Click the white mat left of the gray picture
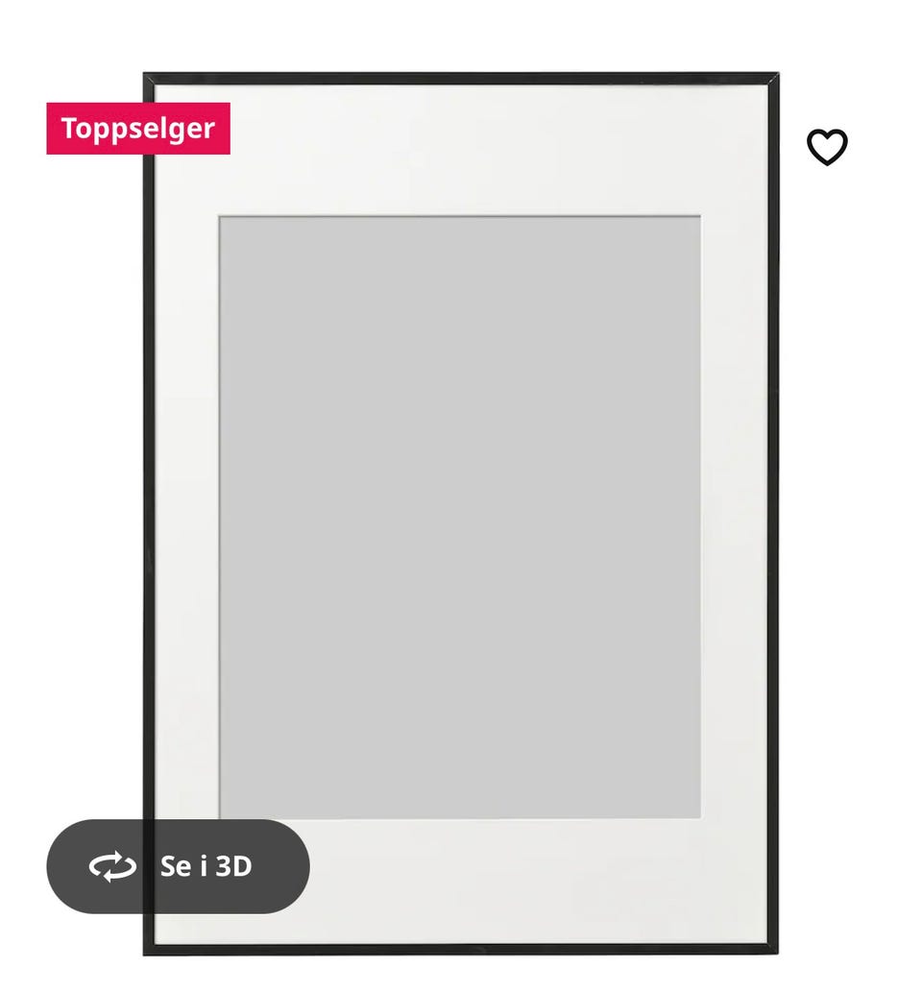Viewport: 922px width, 992px height. 186,518
